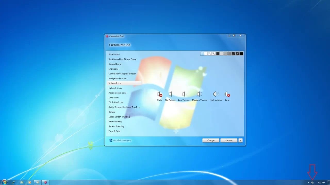
Task: Click the CustomizerGod icon on the taskbar
Action: click(x=45, y=182)
